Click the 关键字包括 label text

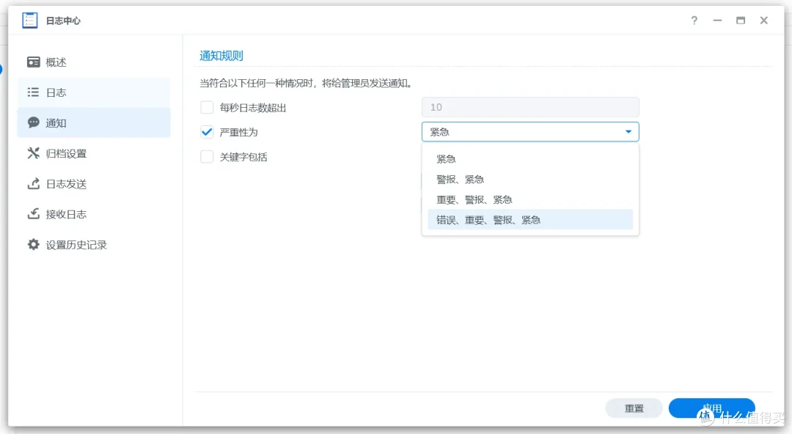[243, 157]
